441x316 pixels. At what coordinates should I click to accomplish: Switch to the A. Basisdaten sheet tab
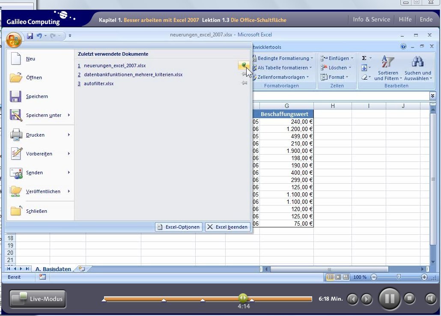coord(53,269)
